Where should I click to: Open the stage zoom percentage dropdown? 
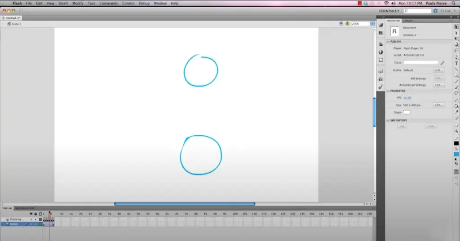372,23
